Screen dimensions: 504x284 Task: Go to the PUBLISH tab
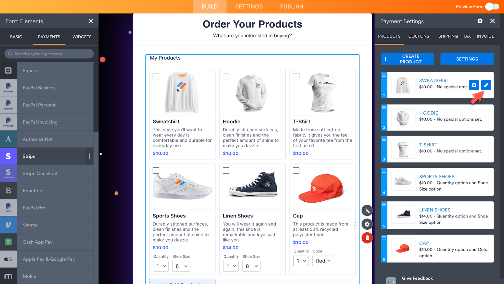click(292, 7)
